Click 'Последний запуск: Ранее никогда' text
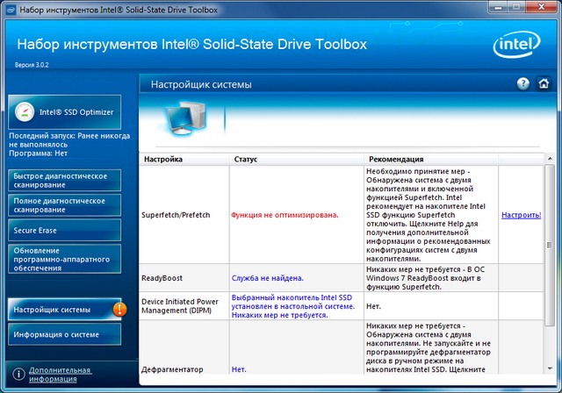 pos(69,136)
